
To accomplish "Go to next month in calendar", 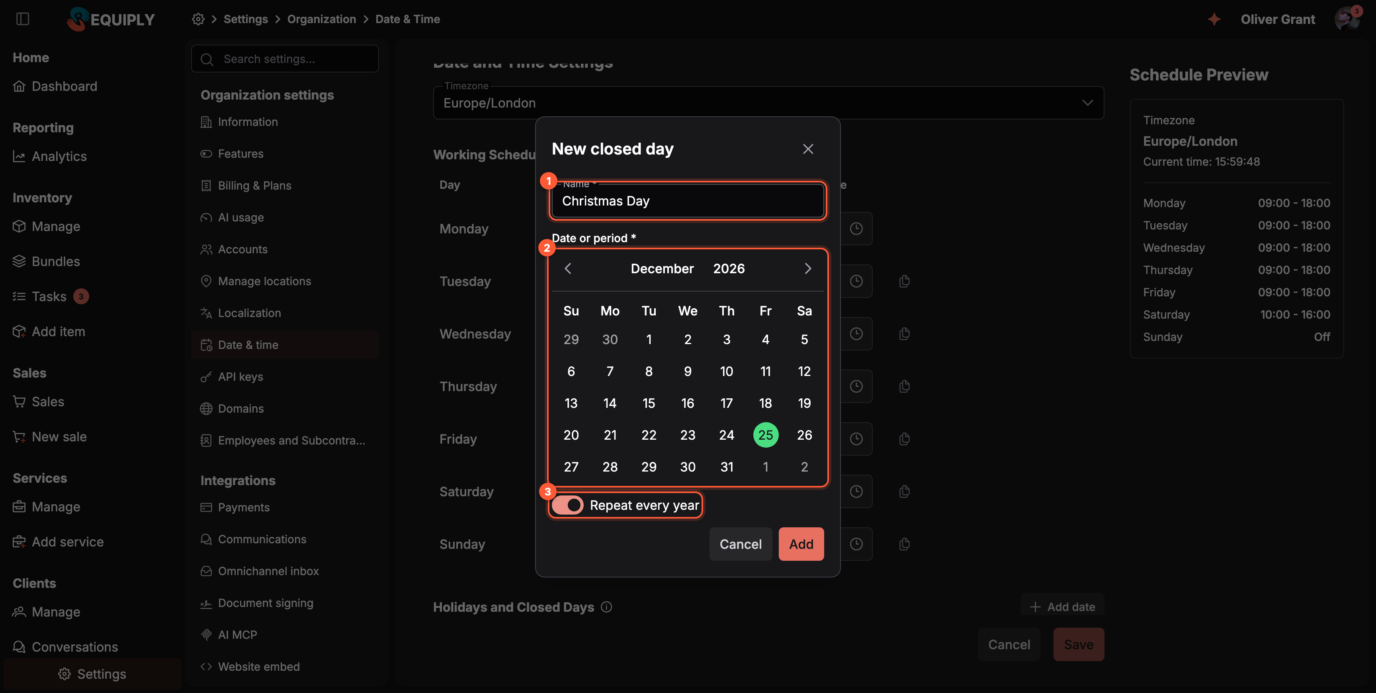I will [808, 268].
